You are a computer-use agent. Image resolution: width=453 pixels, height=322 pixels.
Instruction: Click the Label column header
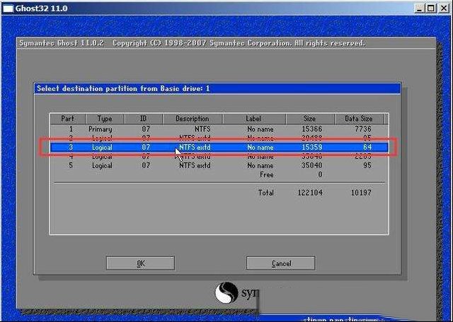point(254,119)
